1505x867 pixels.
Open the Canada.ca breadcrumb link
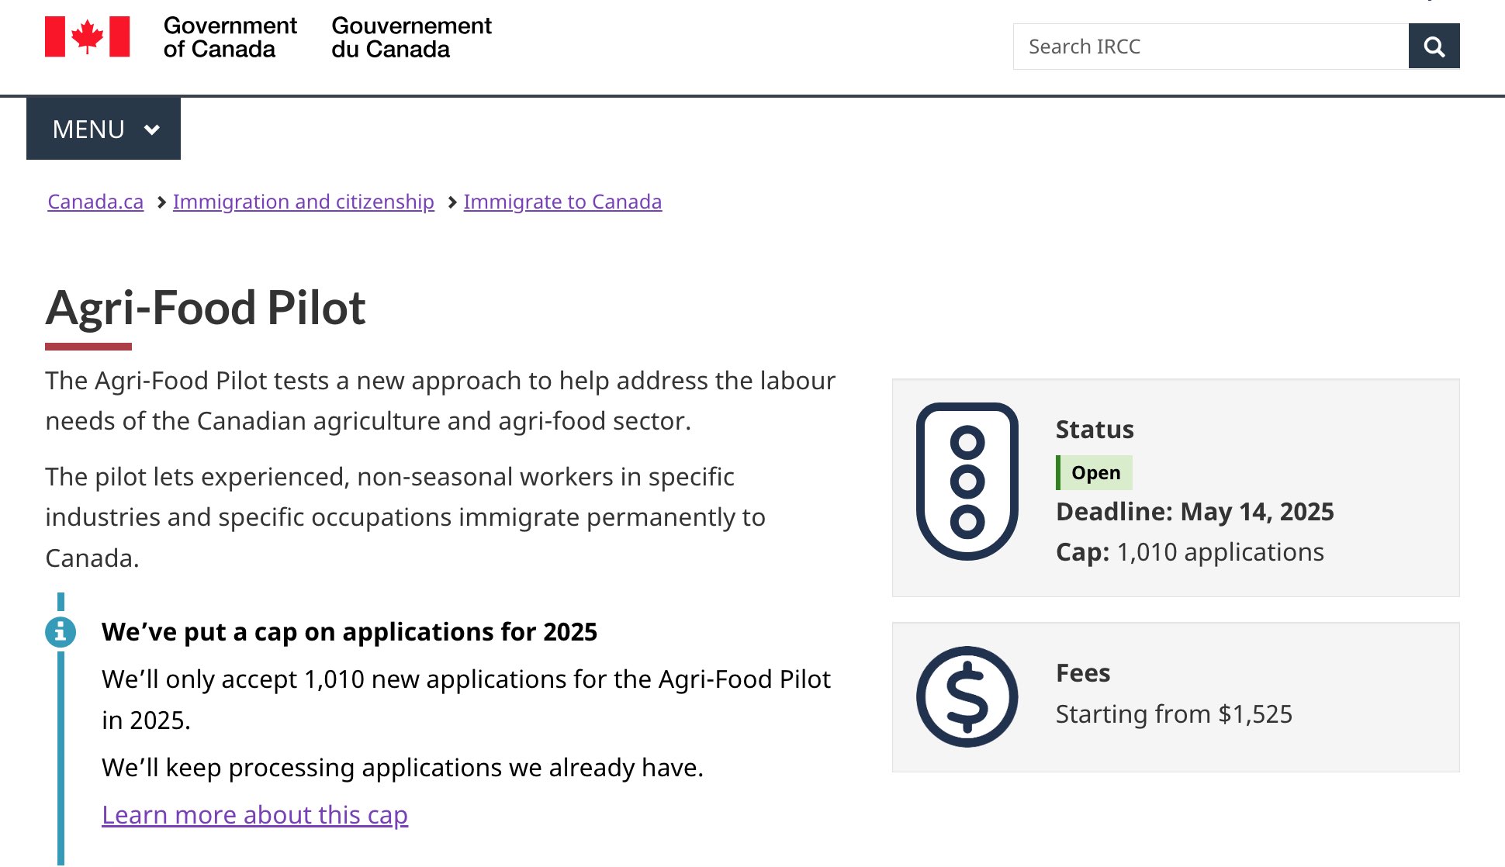click(x=95, y=202)
